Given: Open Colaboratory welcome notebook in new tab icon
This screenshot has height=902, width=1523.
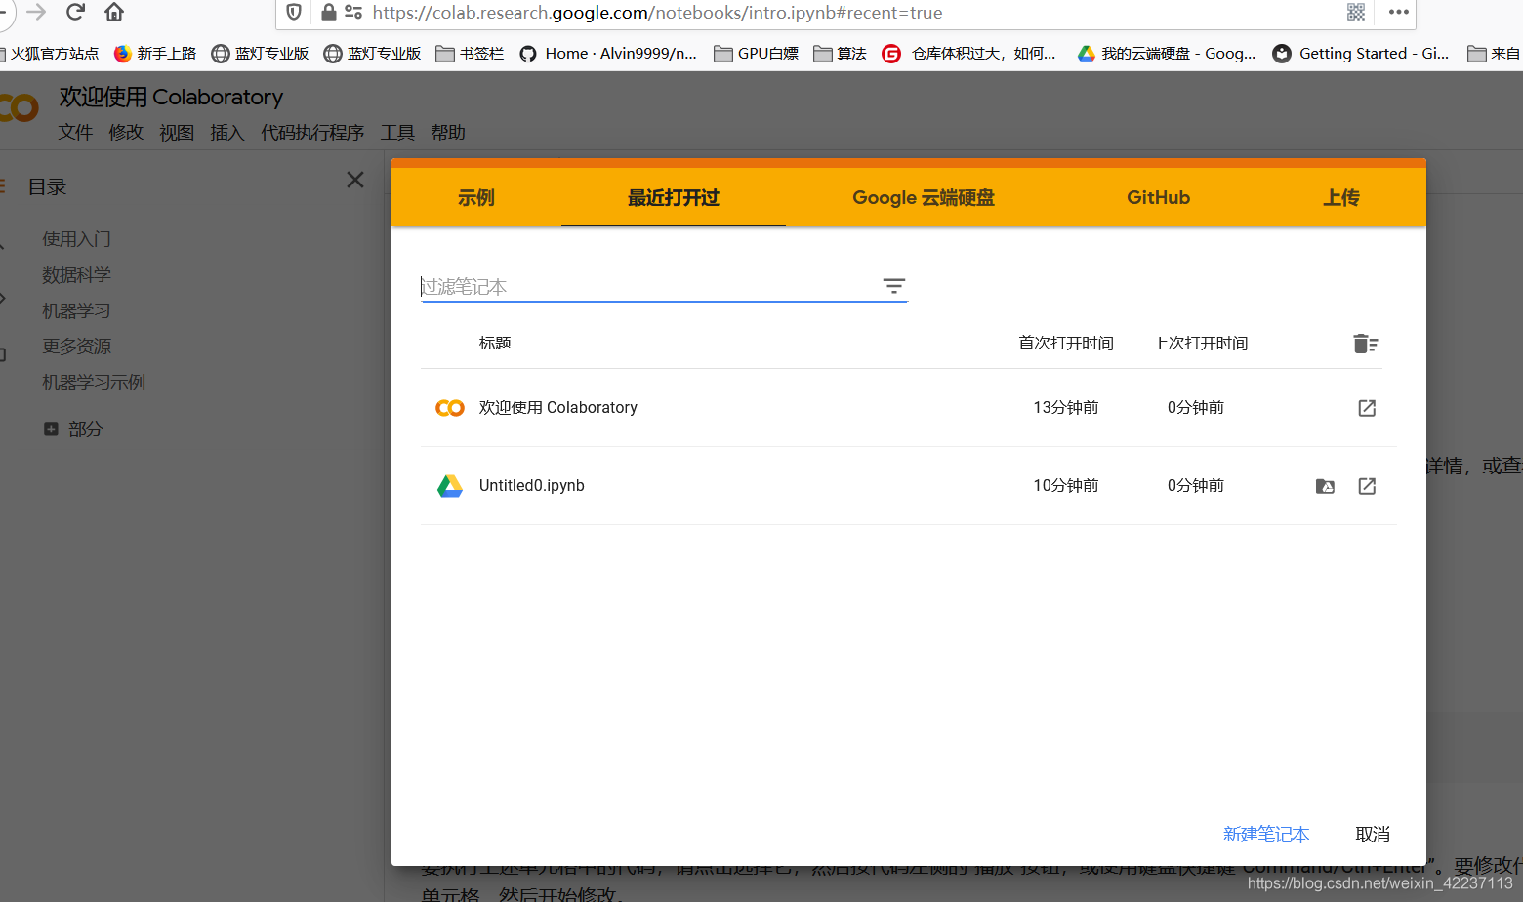Looking at the screenshot, I should pyautogui.click(x=1367, y=408).
